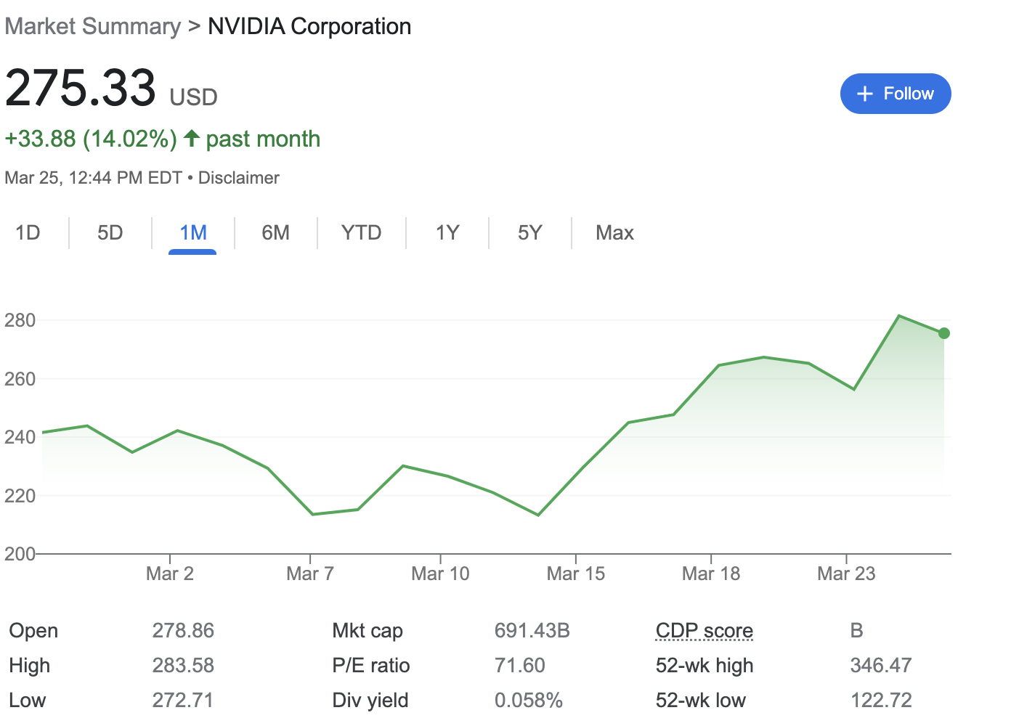Image resolution: width=1011 pixels, height=726 pixels.
Task: Click the NVIDIA Corporation title
Action: [309, 27]
